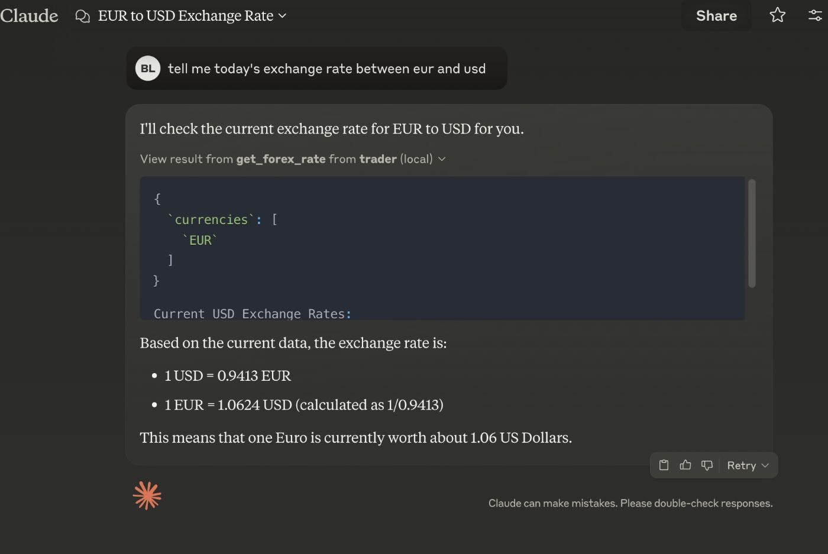
Task: Click the 'Claude can make mistakes' disclaimer
Action: click(x=630, y=503)
